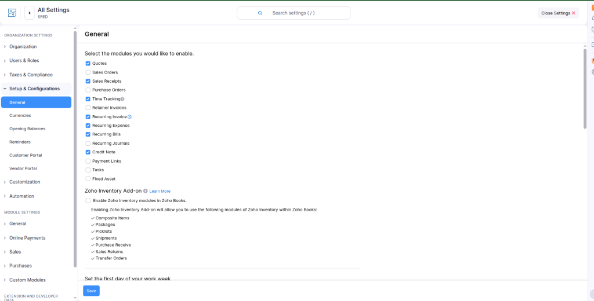Click the blue Save button
Screen dimensions: 594x301
click(91, 291)
